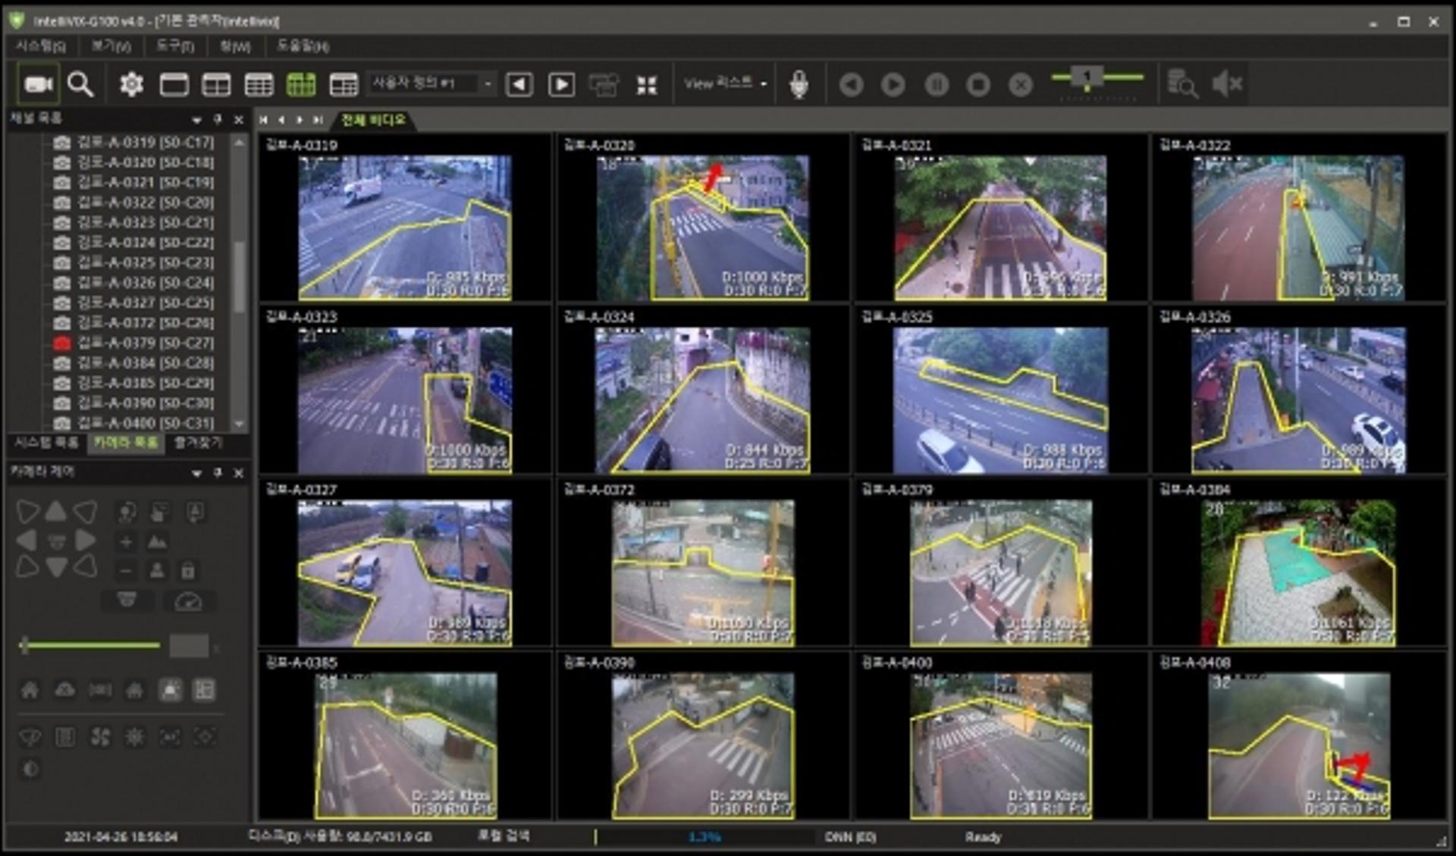Adjust the green PTZ speed slider
Screen dimensions: 1456x856
click(89, 646)
